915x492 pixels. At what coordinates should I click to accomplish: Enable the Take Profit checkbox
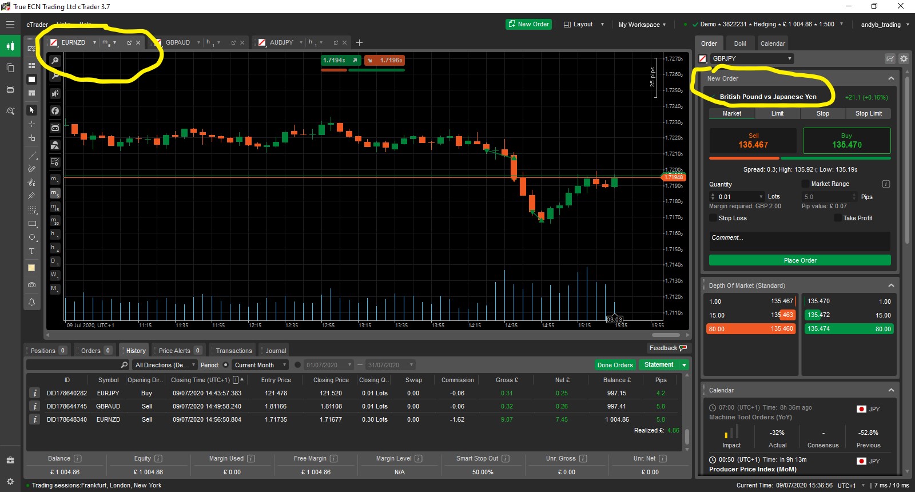point(838,218)
